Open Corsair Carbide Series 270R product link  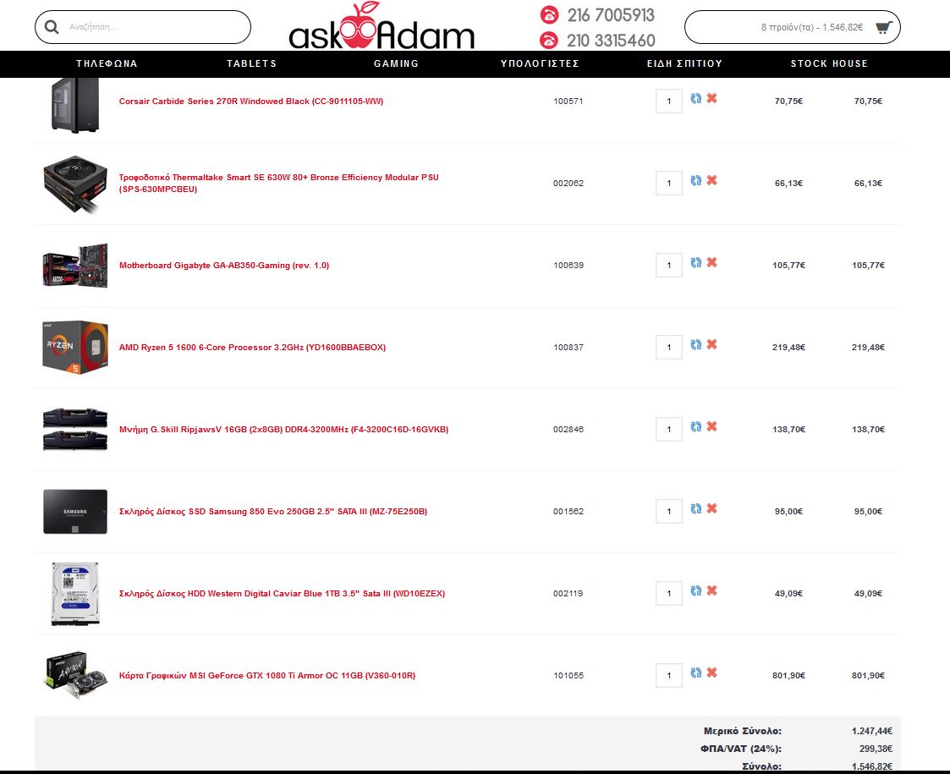(x=251, y=102)
